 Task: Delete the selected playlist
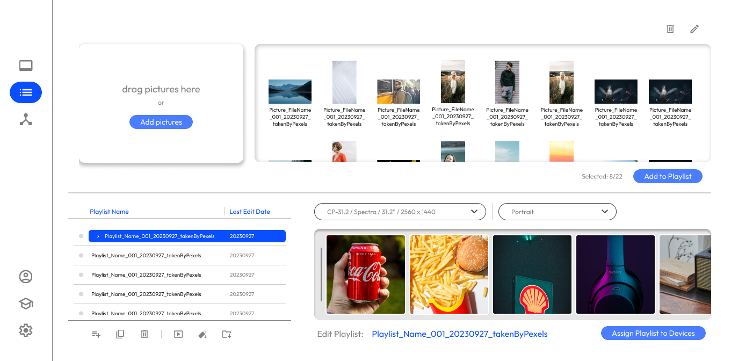(x=144, y=334)
